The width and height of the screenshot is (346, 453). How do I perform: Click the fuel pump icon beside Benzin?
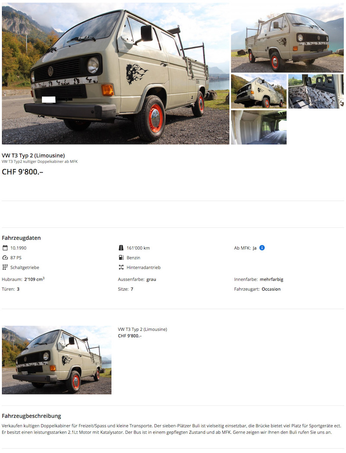(121, 257)
